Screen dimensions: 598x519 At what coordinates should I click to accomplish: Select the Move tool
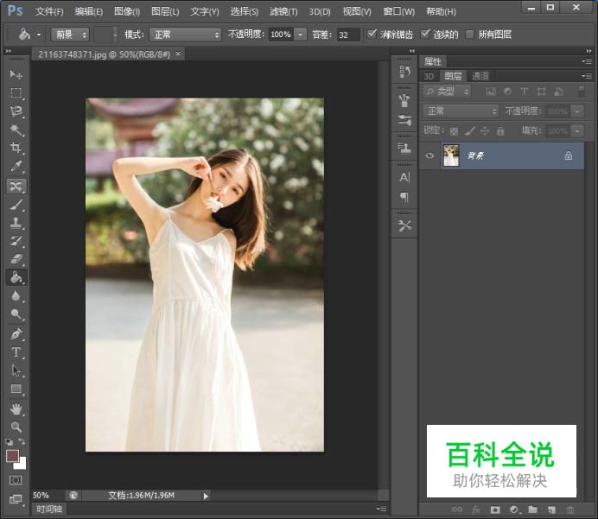[16, 74]
